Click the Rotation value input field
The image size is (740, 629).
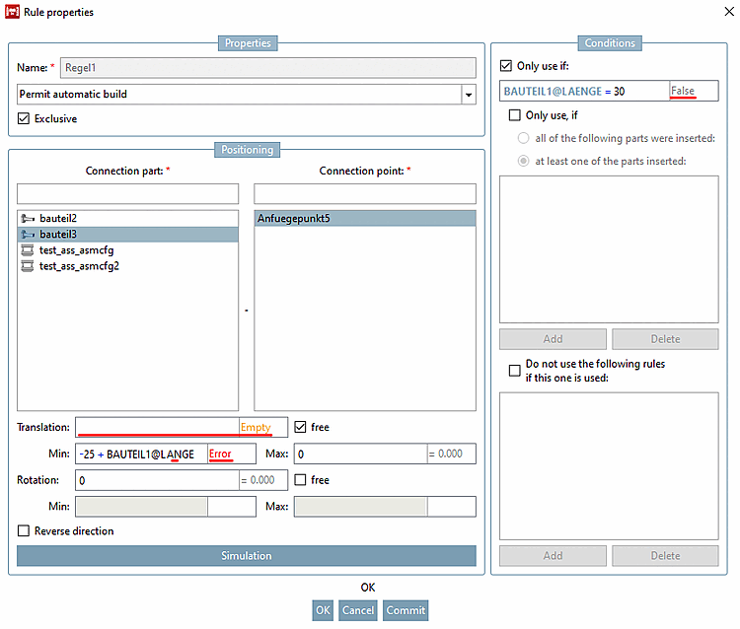(157, 480)
